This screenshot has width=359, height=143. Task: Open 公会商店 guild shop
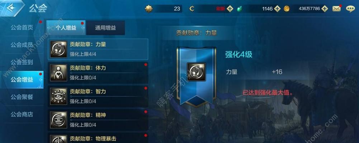[22, 114]
